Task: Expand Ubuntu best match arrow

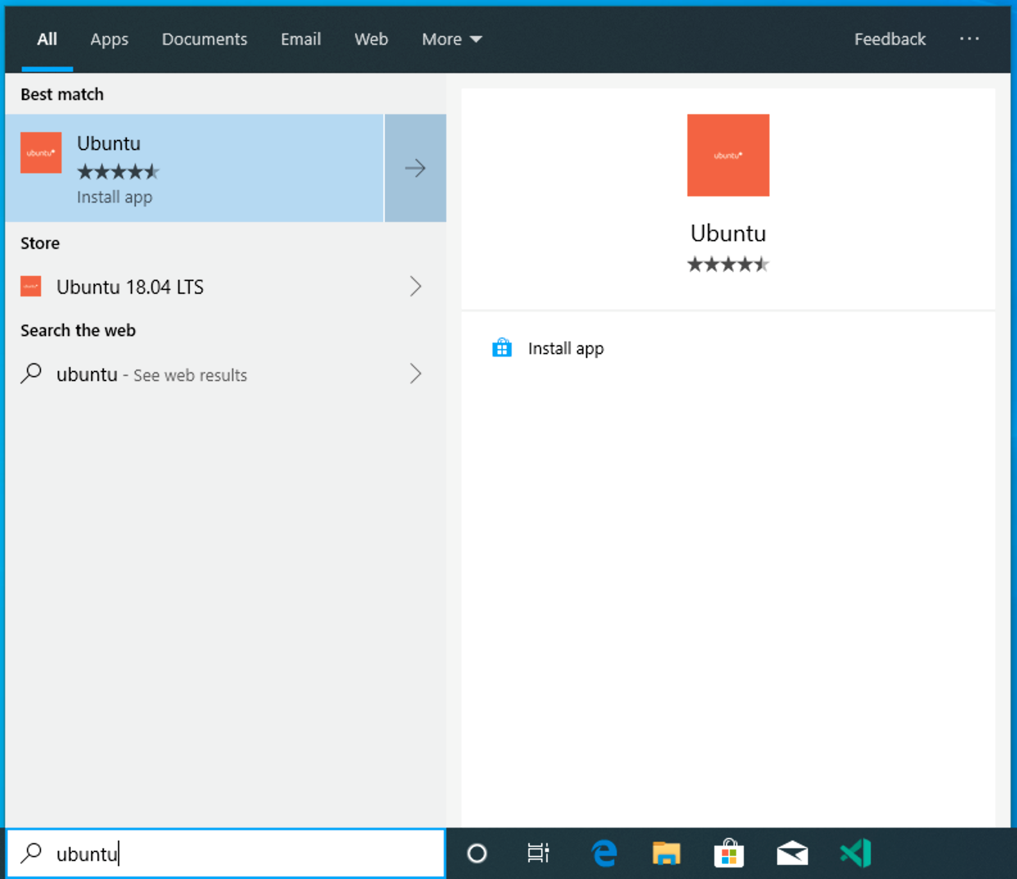Action: tap(416, 168)
